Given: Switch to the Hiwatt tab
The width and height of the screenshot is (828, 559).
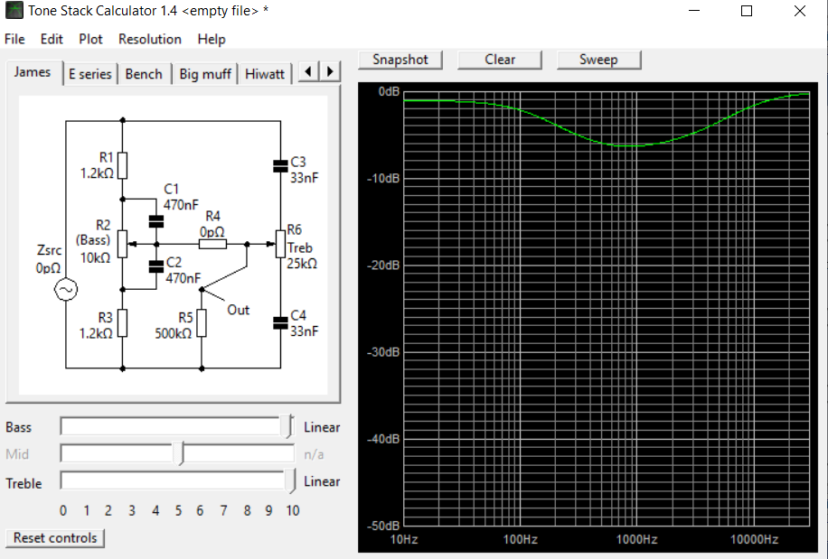Looking at the screenshot, I should pos(265,74).
